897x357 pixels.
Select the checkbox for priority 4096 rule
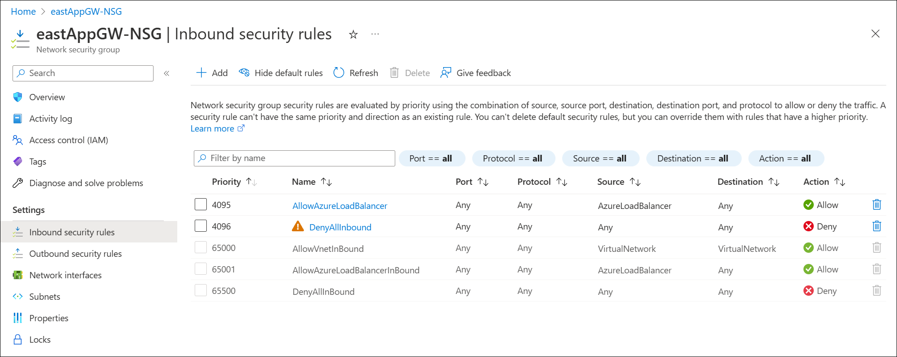click(201, 226)
